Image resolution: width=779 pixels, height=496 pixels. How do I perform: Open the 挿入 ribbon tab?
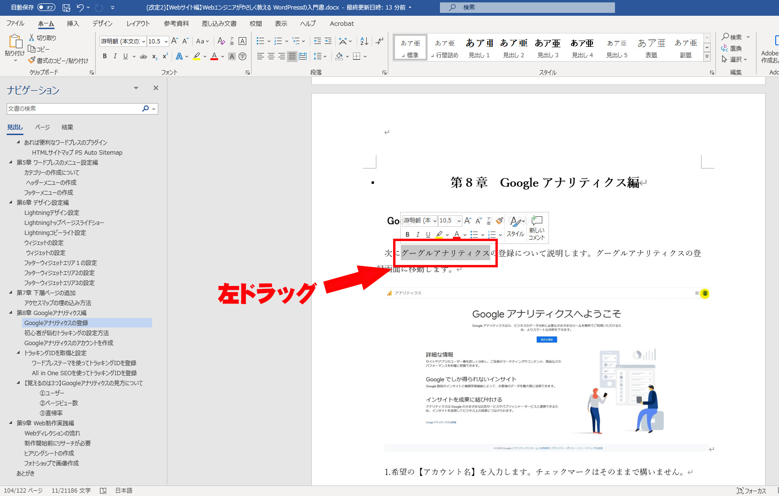73,23
